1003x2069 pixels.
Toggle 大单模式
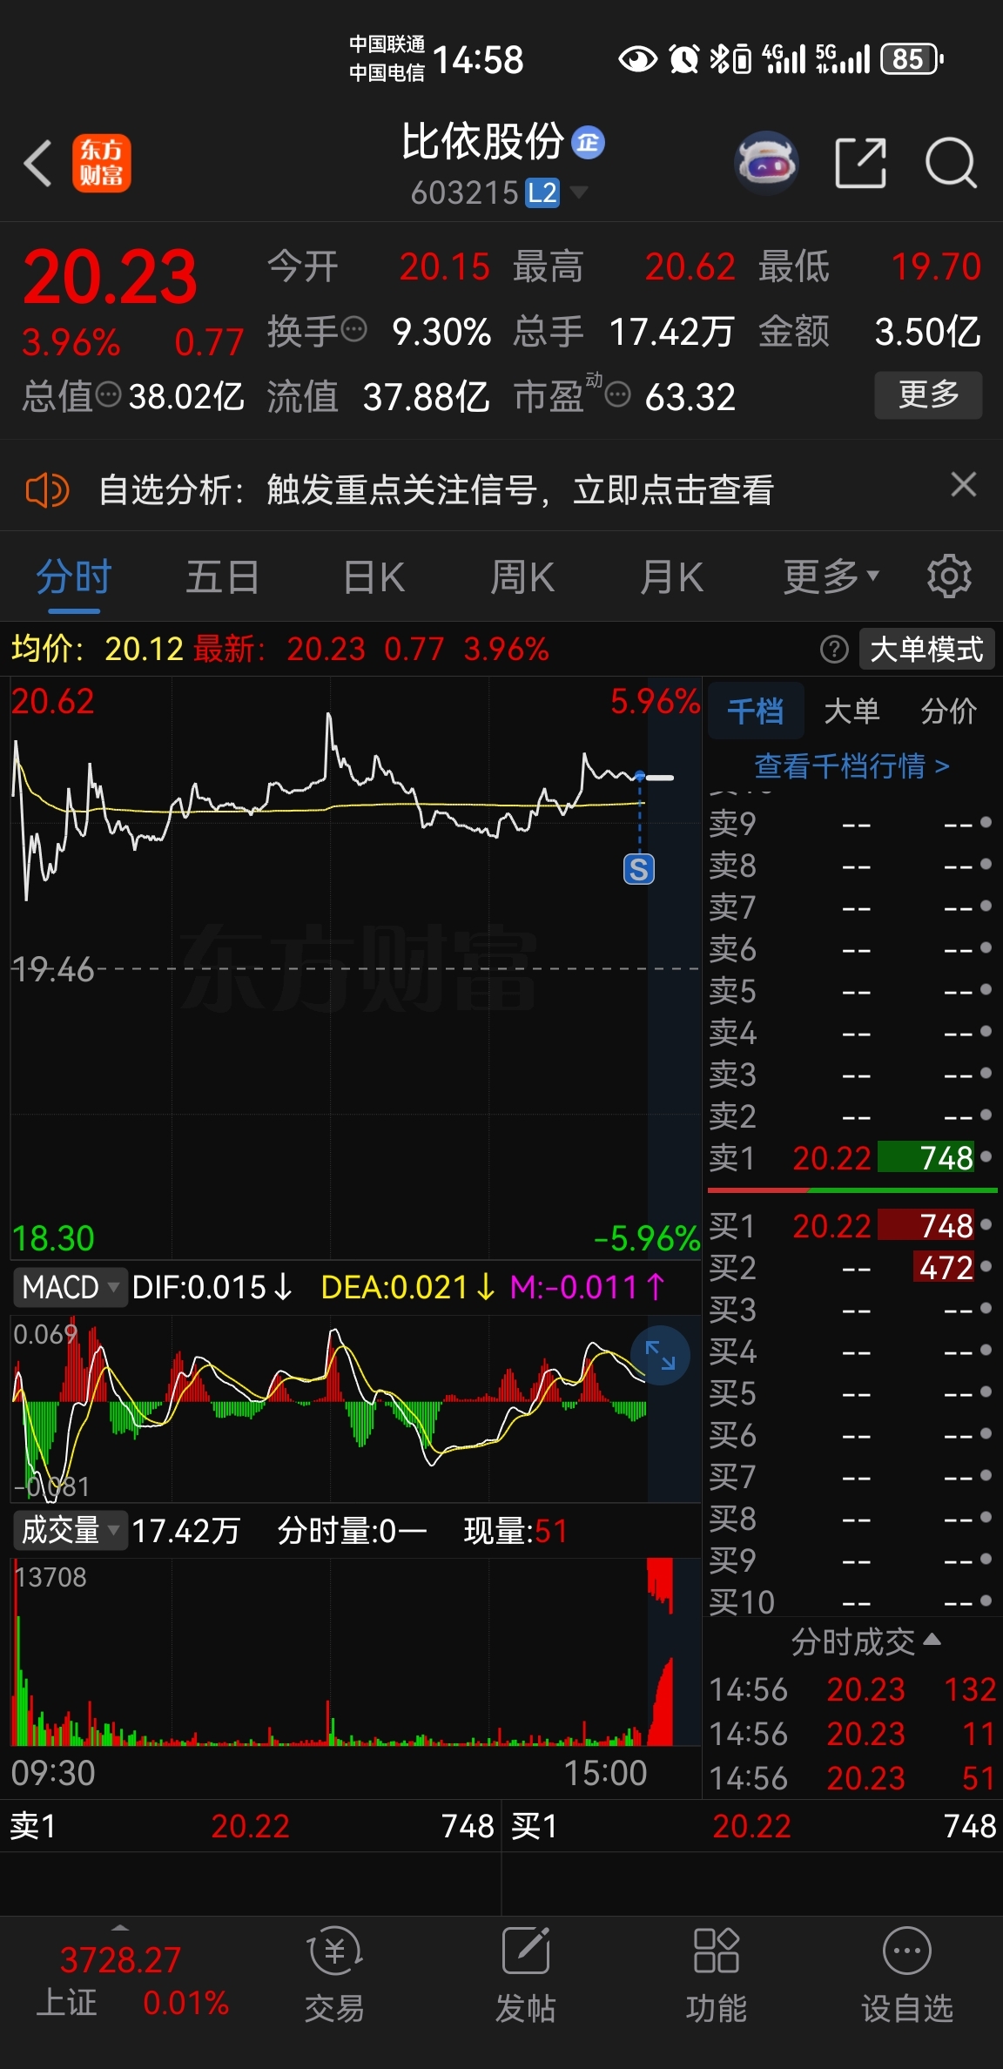(x=926, y=649)
